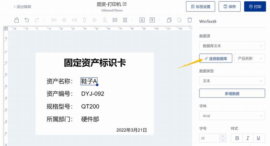Toggle underline text style
Screen dimensions: 270x146
259,138
